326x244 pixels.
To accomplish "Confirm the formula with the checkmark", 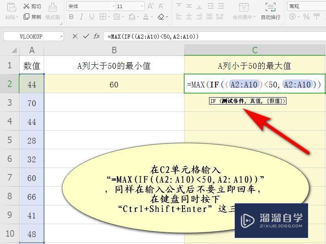I will point(86,35).
